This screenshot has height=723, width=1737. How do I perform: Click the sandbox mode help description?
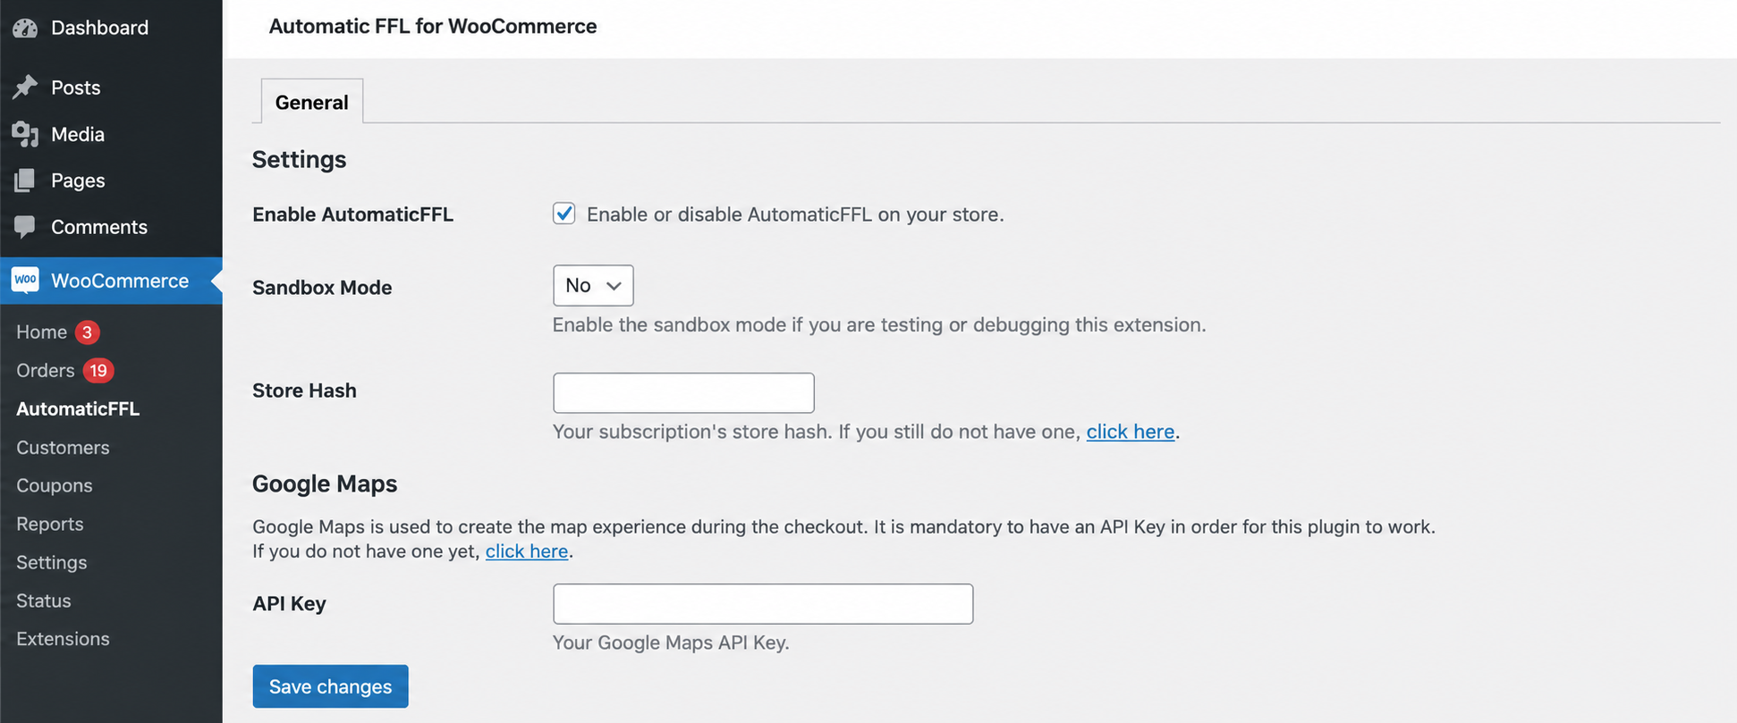point(879,324)
